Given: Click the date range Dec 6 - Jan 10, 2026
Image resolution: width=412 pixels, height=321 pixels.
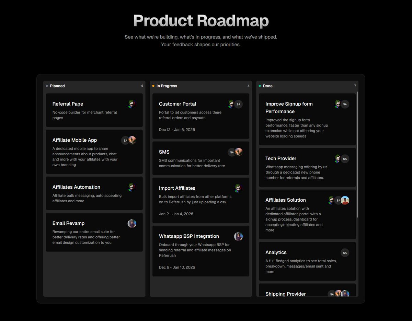Looking at the screenshot, I should [177, 267].
